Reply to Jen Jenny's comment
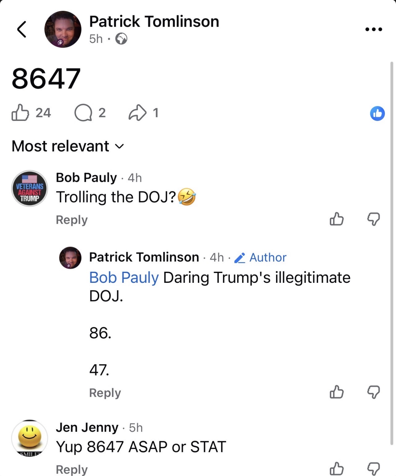396x476 pixels. (x=72, y=469)
